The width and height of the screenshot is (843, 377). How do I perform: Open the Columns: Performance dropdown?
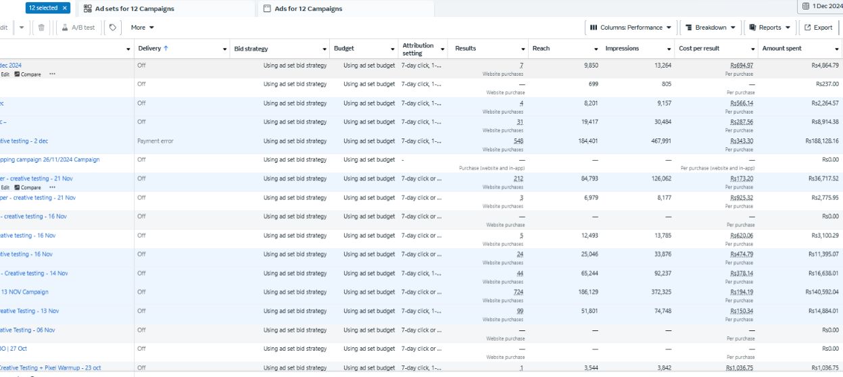(x=631, y=28)
